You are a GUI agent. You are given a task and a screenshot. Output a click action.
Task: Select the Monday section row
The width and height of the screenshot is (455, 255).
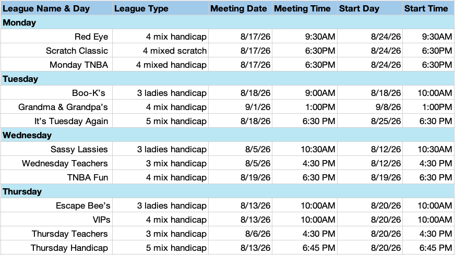tap(227, 22)
